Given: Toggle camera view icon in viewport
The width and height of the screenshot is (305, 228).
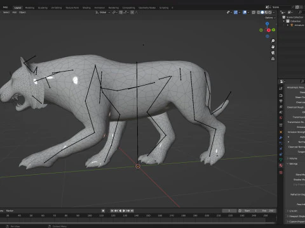Looking at the screenshot, I should tap(273, 53).
